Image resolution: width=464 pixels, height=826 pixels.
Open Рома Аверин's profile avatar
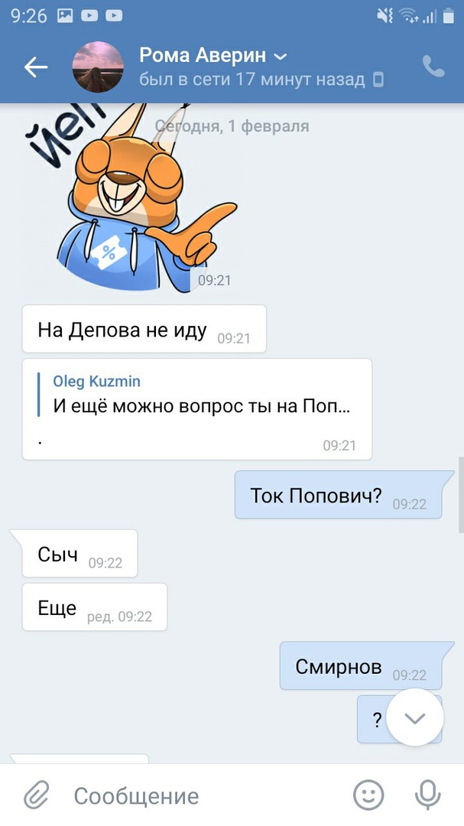click(x=98, y=67)
